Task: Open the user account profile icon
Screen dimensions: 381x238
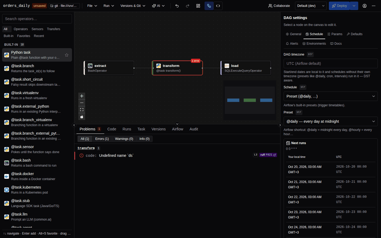Action: (x=365, y=6)
